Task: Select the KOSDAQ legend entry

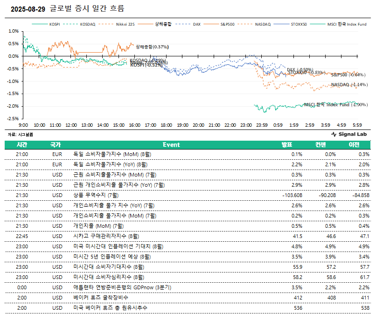Action: click(79, 24)
